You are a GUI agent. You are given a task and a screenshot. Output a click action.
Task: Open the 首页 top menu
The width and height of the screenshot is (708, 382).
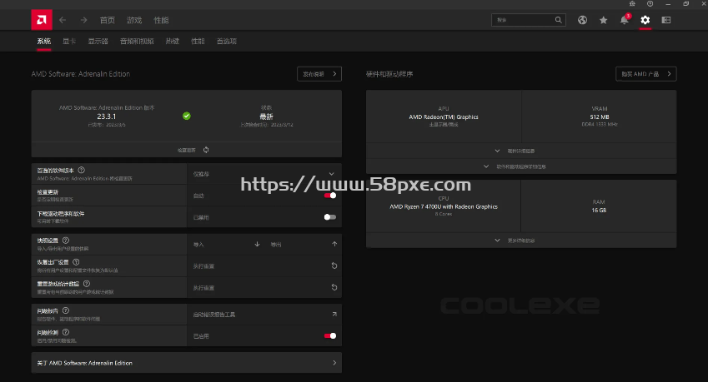[x=108, y=20]
